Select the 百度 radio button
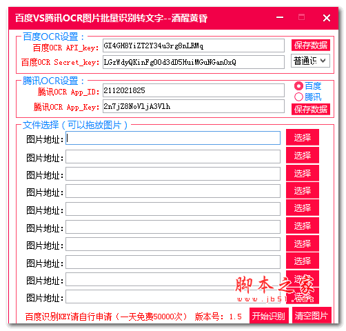 307,86
